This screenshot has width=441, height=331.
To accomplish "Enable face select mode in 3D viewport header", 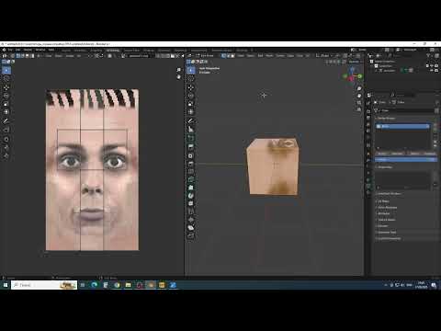I will (232, 56).
